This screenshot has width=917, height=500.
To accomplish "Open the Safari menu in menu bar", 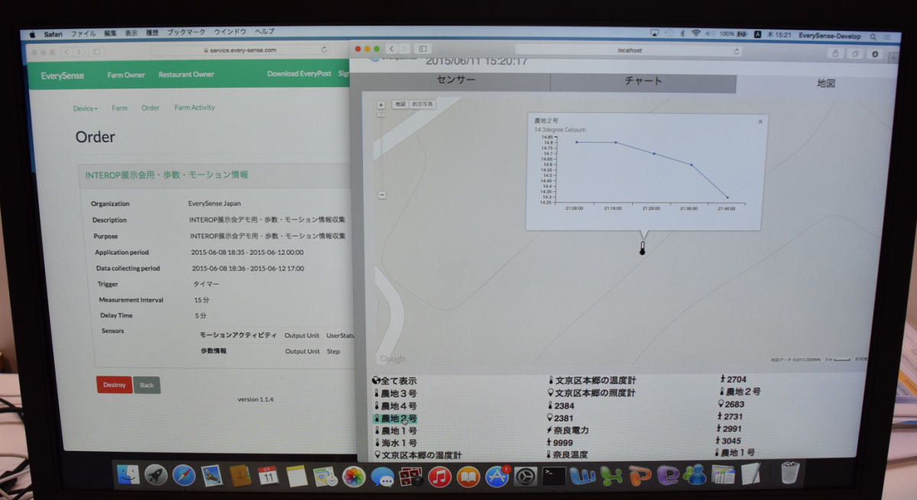I will point(53,34).
